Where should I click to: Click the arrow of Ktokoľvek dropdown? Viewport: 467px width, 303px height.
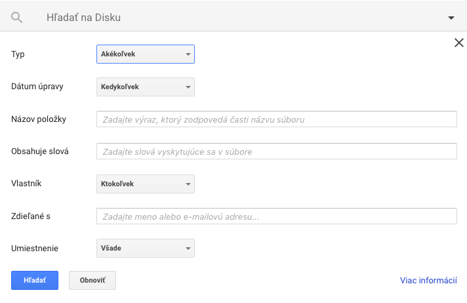(x=188, y=184)
